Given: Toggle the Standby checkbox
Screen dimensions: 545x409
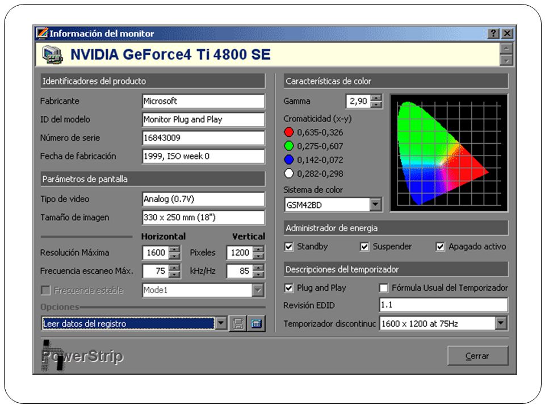Looking at the screenshot, I should 289,247.
